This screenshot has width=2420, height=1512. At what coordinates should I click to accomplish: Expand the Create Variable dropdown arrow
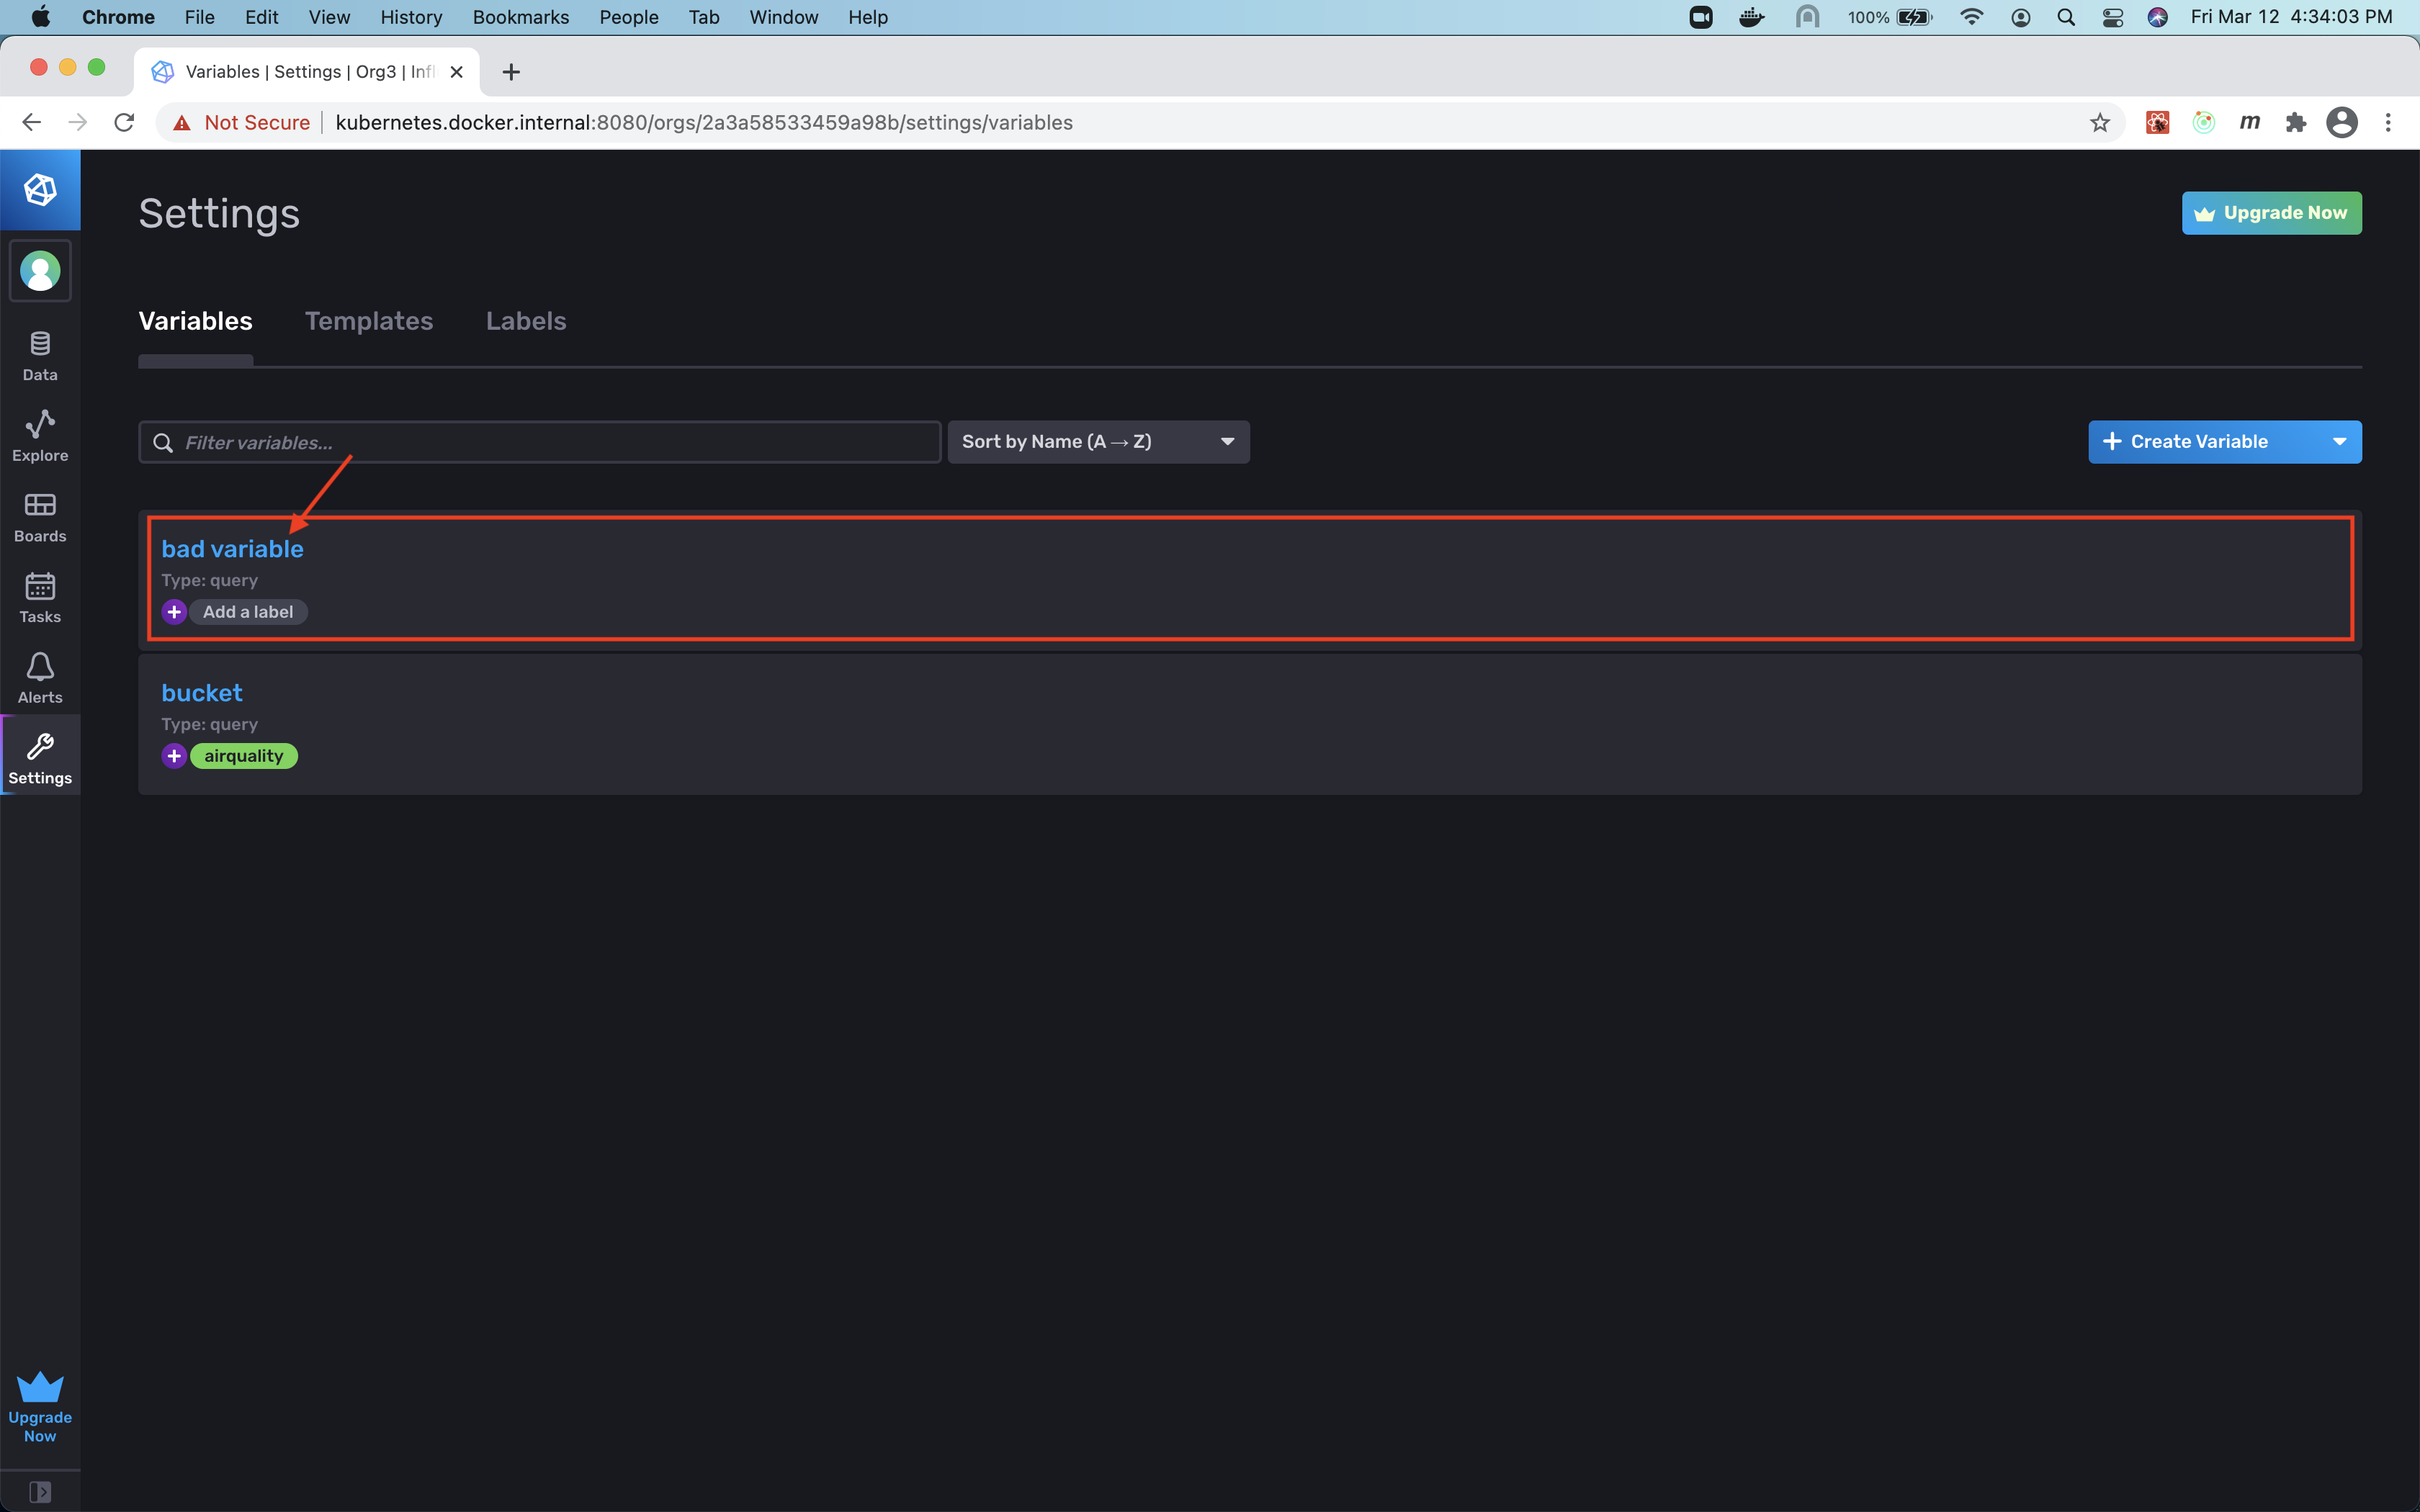click(2339, 441)
